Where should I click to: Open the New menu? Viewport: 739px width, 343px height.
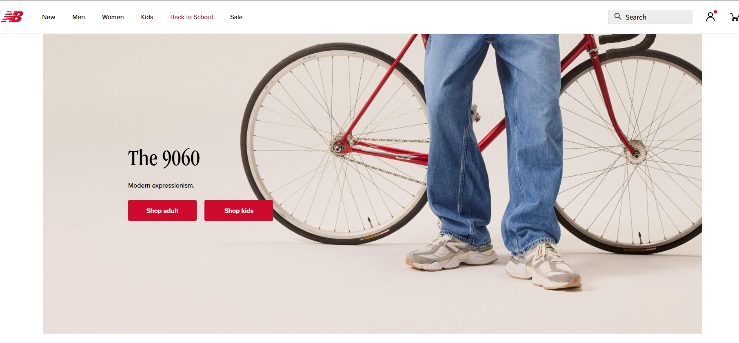[49, 17]
